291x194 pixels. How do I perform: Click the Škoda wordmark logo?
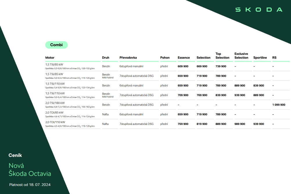[x=259, y=10]
